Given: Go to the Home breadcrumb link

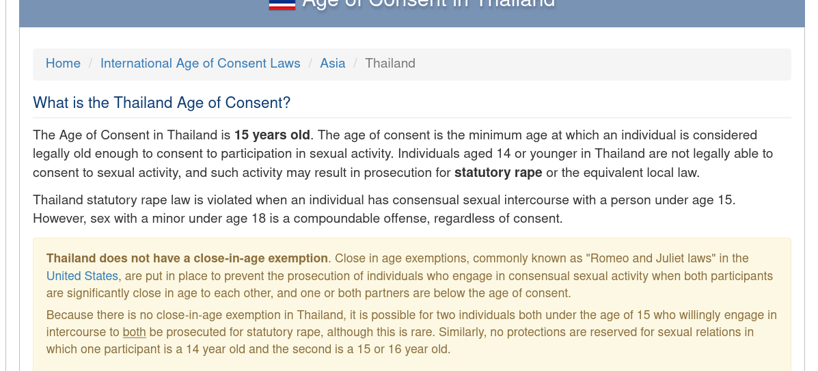Looking at the screenshot, I should point(63,63).
